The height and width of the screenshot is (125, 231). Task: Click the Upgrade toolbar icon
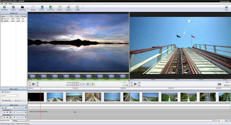pyautogui.click(x=68, y=8)
